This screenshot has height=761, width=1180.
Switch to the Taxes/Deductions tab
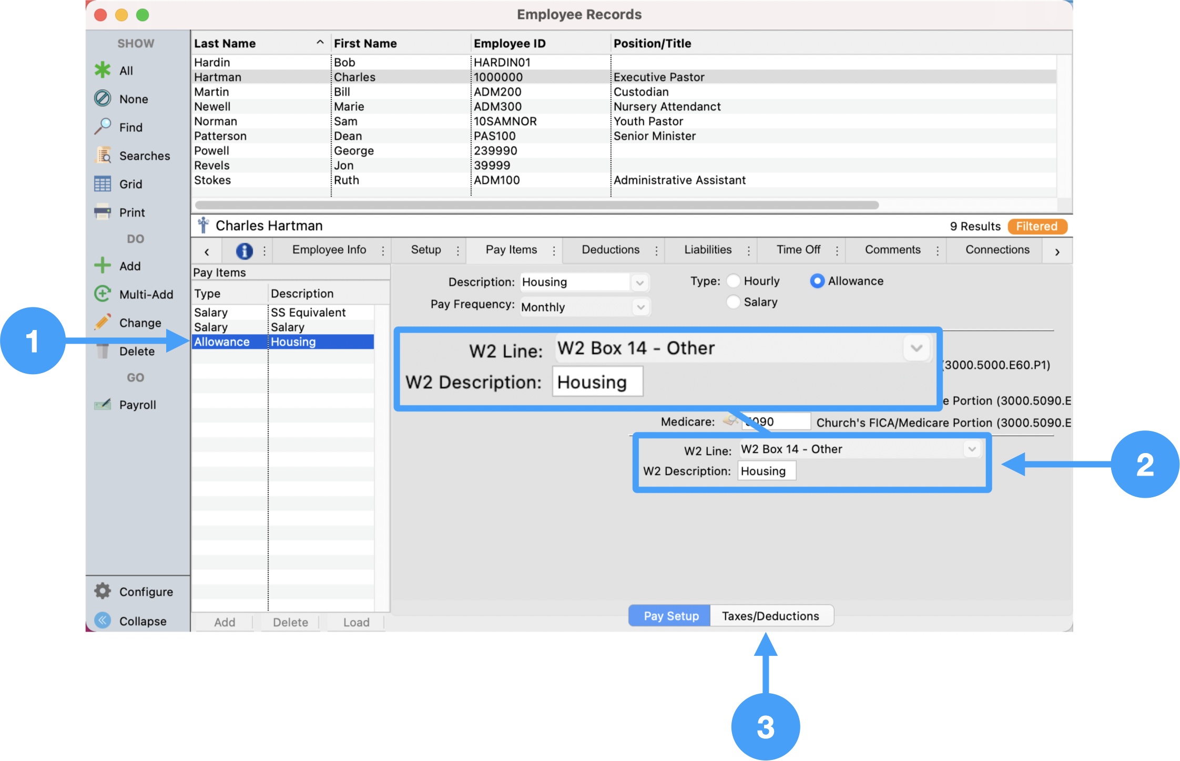[770, 616]
